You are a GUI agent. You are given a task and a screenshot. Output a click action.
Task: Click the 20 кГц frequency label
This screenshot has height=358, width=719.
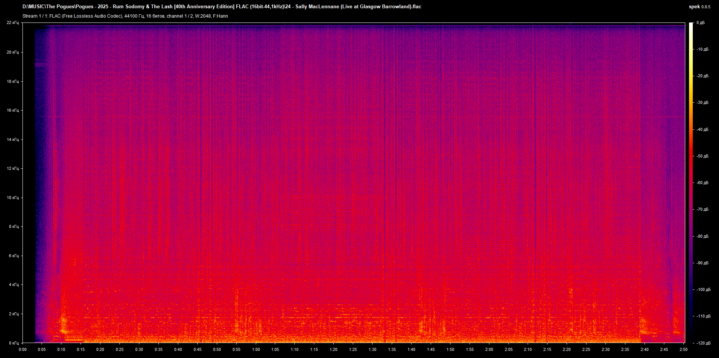(13, 52)
